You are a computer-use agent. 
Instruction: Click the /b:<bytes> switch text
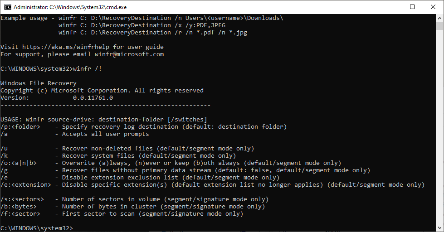(19, 206)
